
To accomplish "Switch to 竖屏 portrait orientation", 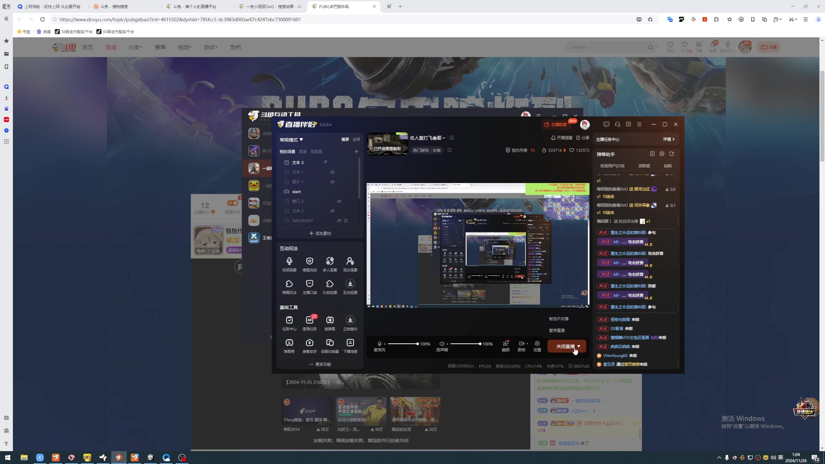I will coord(356,140).
